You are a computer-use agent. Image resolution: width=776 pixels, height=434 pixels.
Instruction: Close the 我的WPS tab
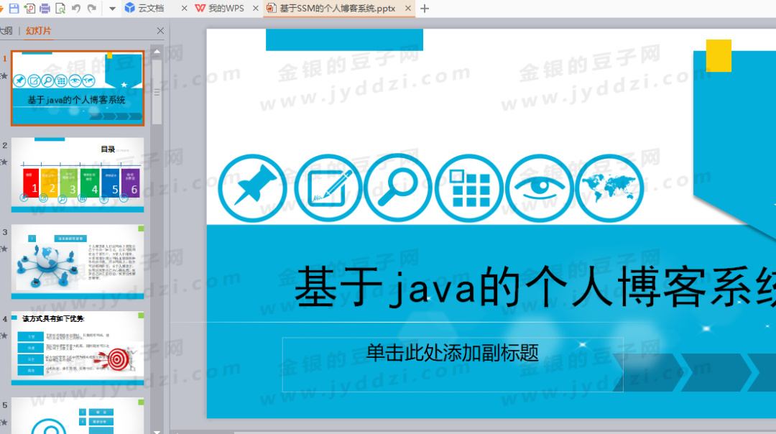pos(255,9)
